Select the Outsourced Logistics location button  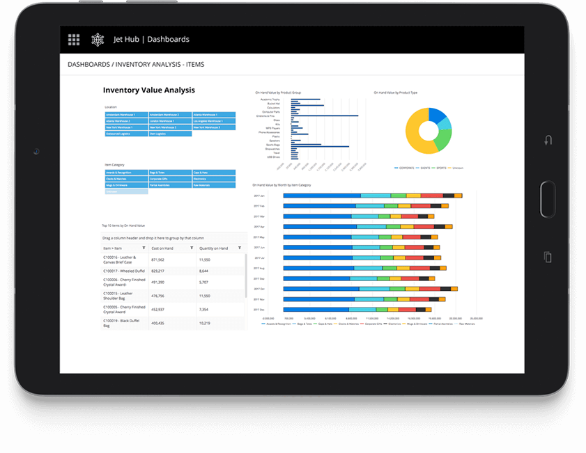125,134
